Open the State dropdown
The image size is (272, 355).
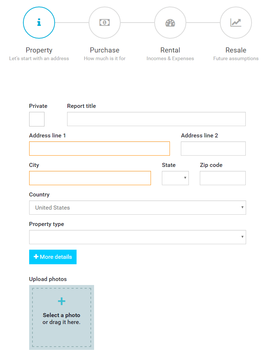(175, 178)
